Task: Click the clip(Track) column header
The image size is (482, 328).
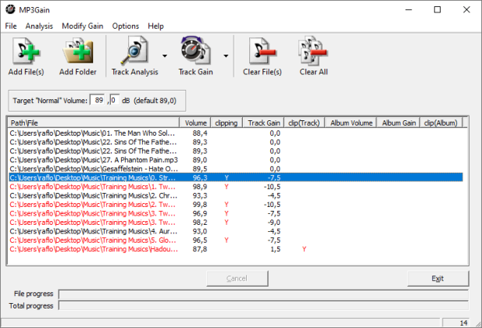Action: [305, 123]
